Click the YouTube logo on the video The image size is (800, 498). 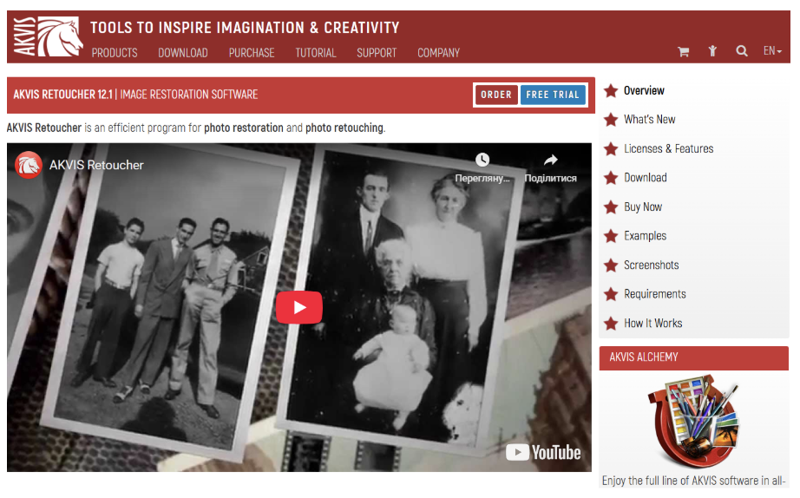(543, 452)
